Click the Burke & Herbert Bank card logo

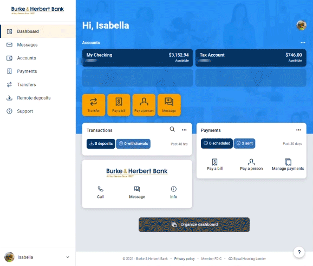(137, 172)
